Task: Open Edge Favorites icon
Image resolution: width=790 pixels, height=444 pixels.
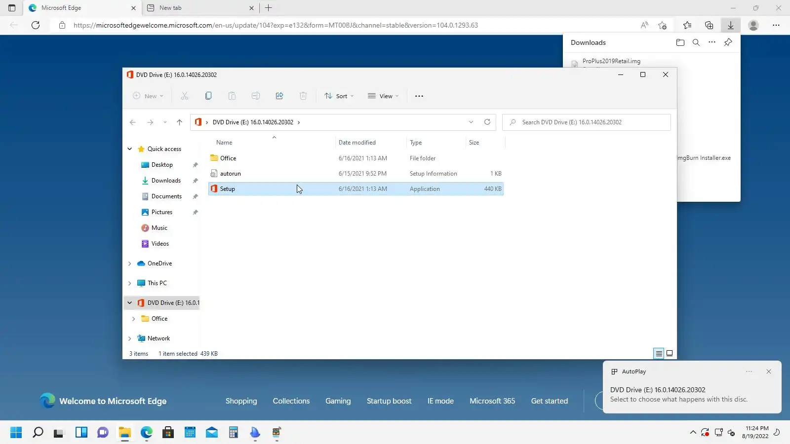Action: point(687,25)
